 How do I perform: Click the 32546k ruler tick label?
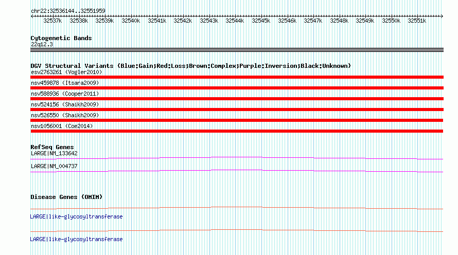click(x=287, y=21)
